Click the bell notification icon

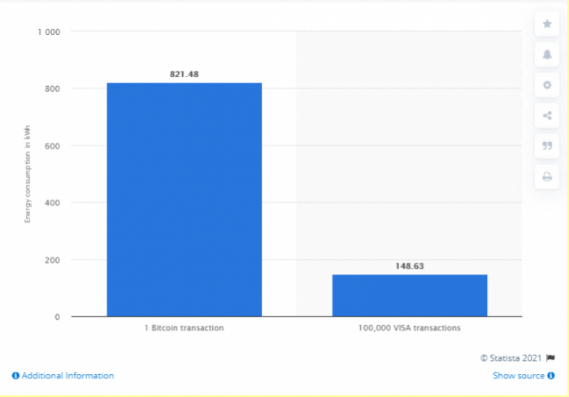click(546, 54)
